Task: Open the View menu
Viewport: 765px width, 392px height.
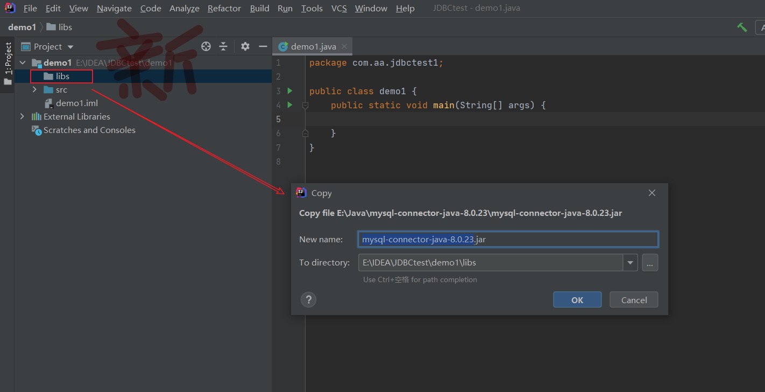Action: click(x=79, y=8)
